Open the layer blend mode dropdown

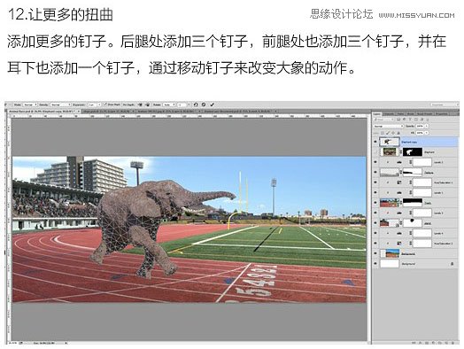pyautogui.click(x=388, y=126)
